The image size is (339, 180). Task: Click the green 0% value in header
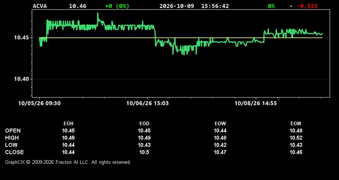tap(271, 6)
